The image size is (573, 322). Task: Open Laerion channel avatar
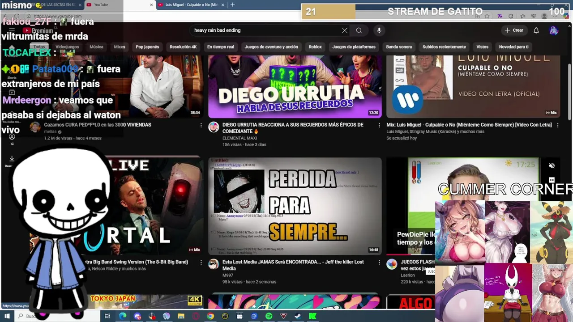point(392,264)
